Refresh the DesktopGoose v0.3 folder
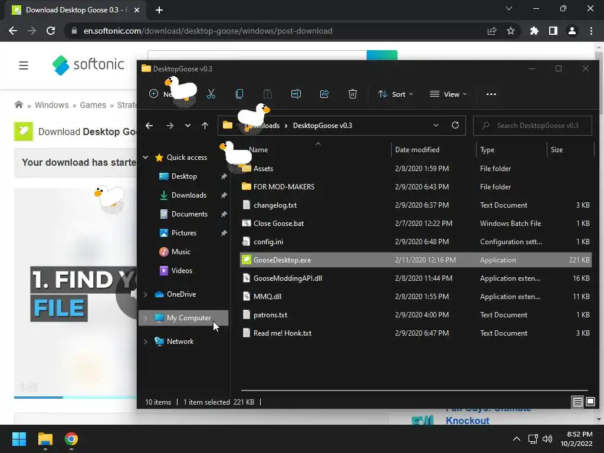The width and height of the screenshot is (604, 453). click(455, 125)
